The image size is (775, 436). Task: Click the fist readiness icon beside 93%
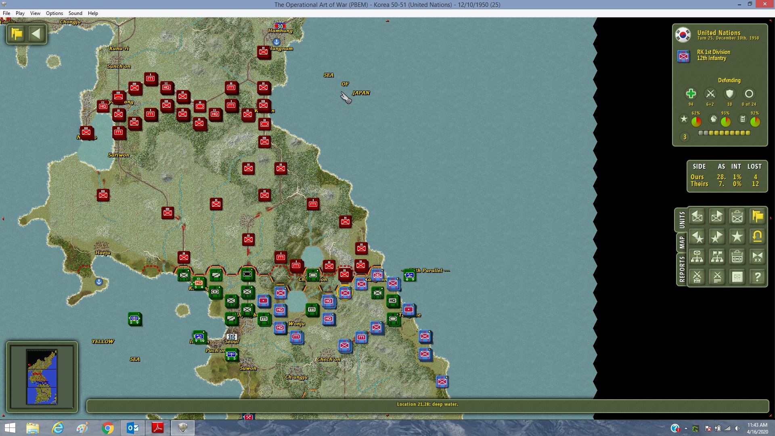(714, 119)
